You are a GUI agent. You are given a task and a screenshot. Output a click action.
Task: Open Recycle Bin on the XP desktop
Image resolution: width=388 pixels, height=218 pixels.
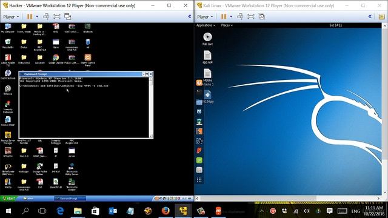tap(8, 44)
